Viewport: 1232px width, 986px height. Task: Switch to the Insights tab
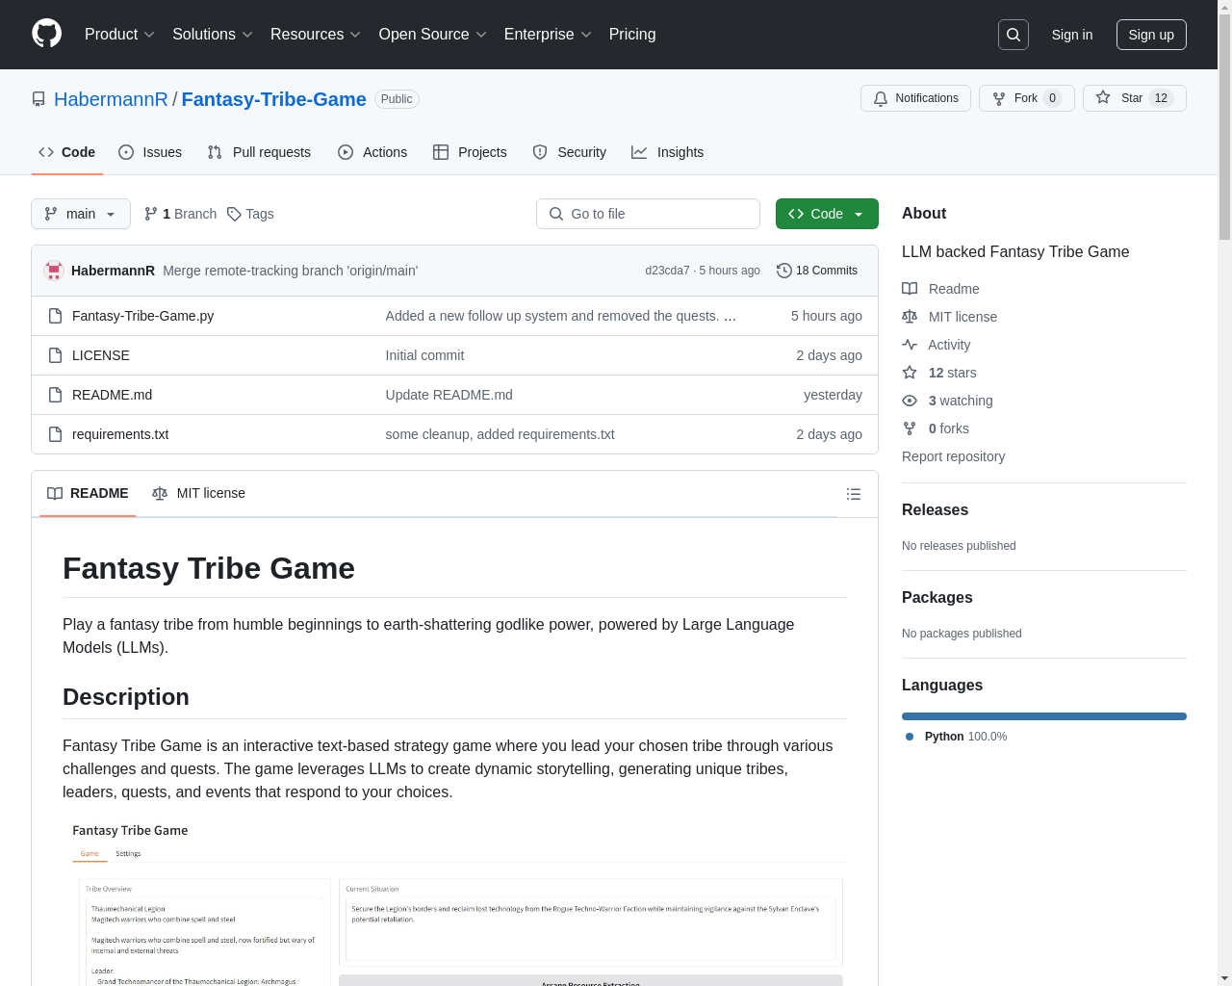(668, 152)
